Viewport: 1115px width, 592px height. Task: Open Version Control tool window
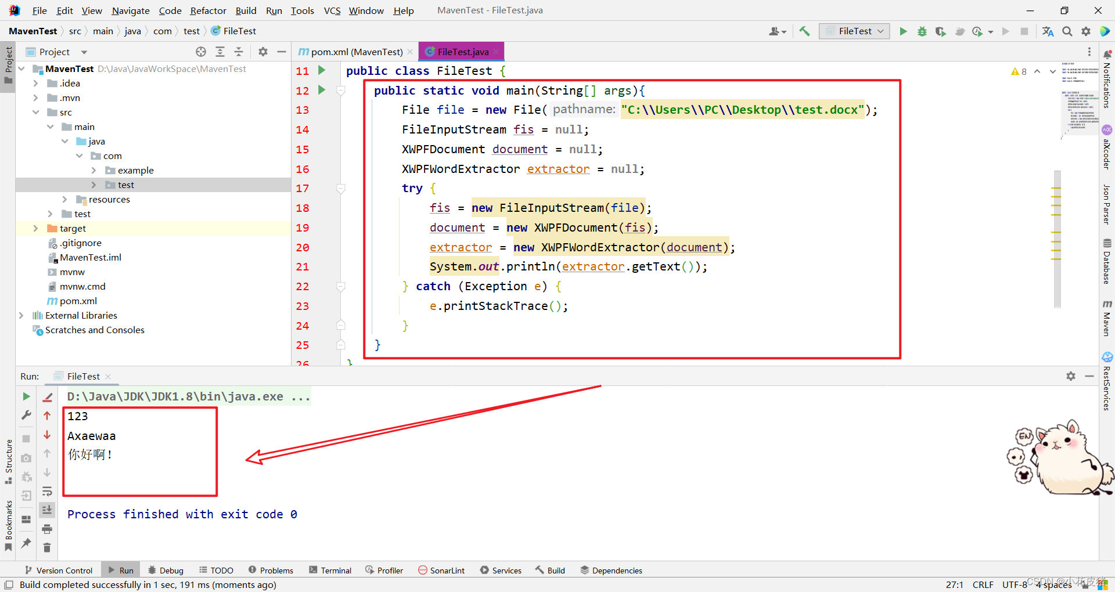point(59,570)
